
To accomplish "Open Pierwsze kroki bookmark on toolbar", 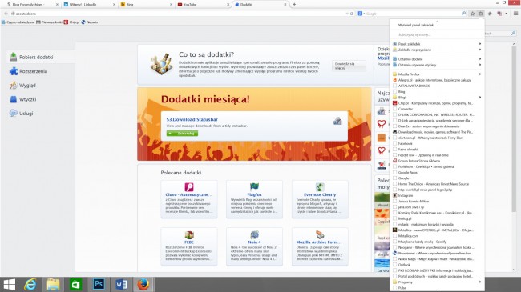I will point(49,22).
